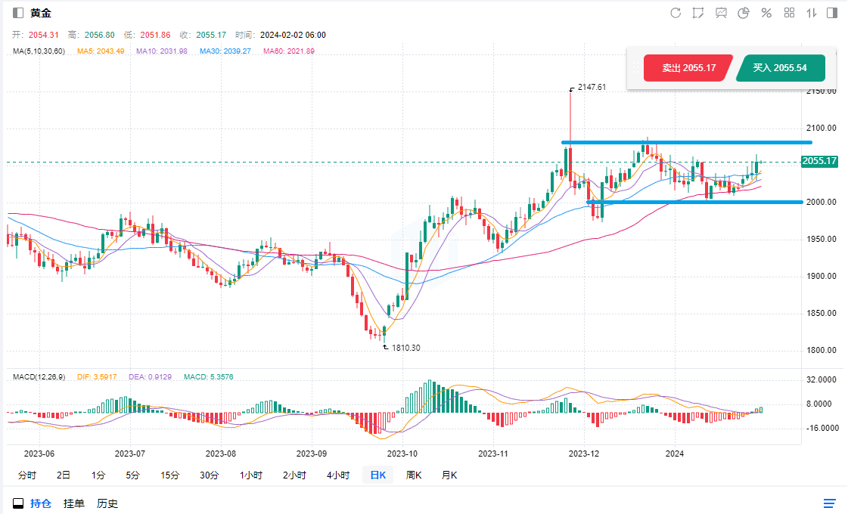Select the 4小时 timeframe

(x=337, y=475)
